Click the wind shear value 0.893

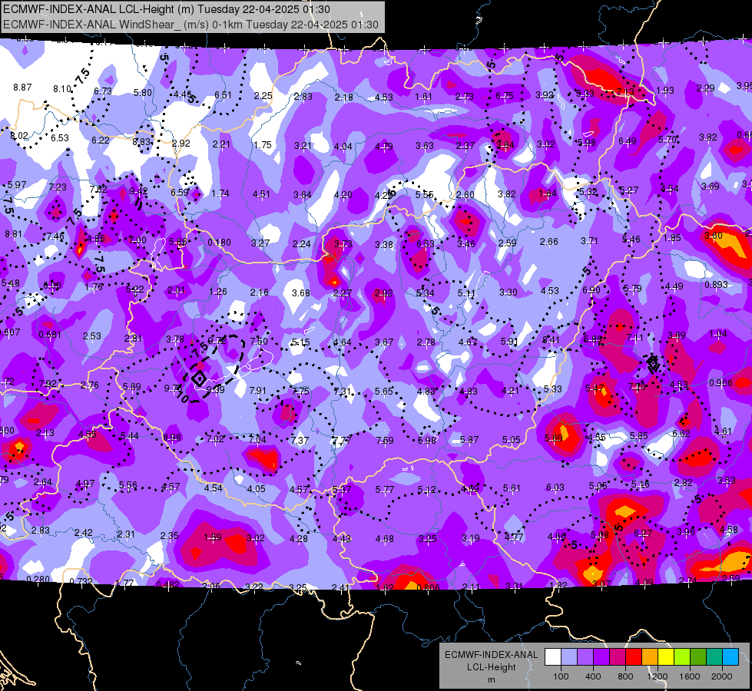(x=716, y=284)
